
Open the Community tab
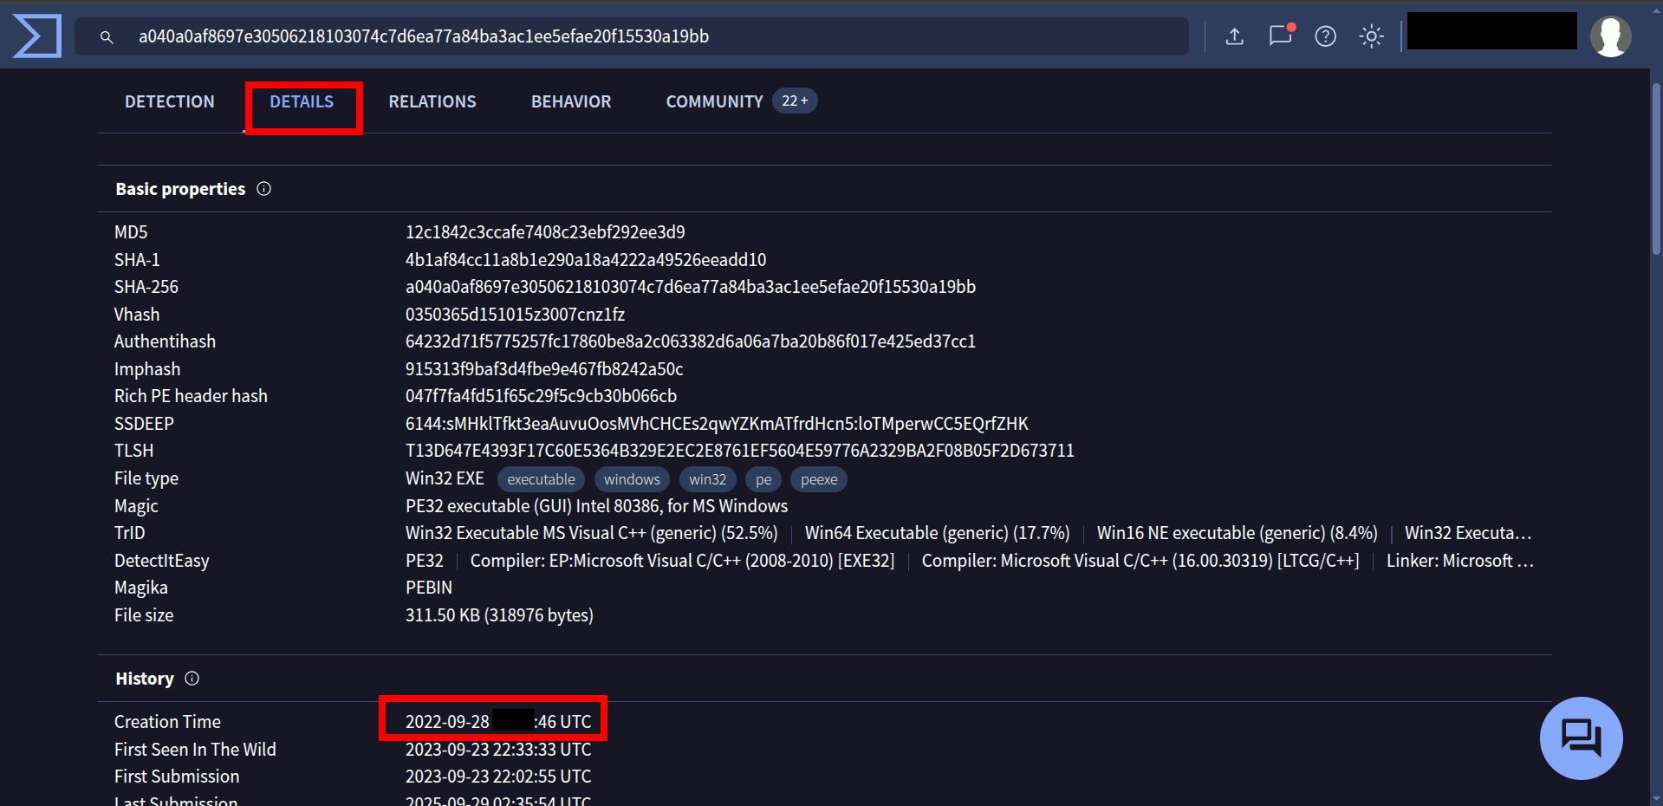(714, 102)
